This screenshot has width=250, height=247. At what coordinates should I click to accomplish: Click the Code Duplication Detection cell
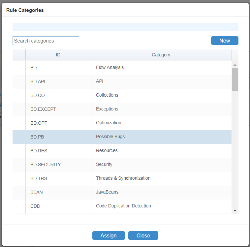pos(161,206)
